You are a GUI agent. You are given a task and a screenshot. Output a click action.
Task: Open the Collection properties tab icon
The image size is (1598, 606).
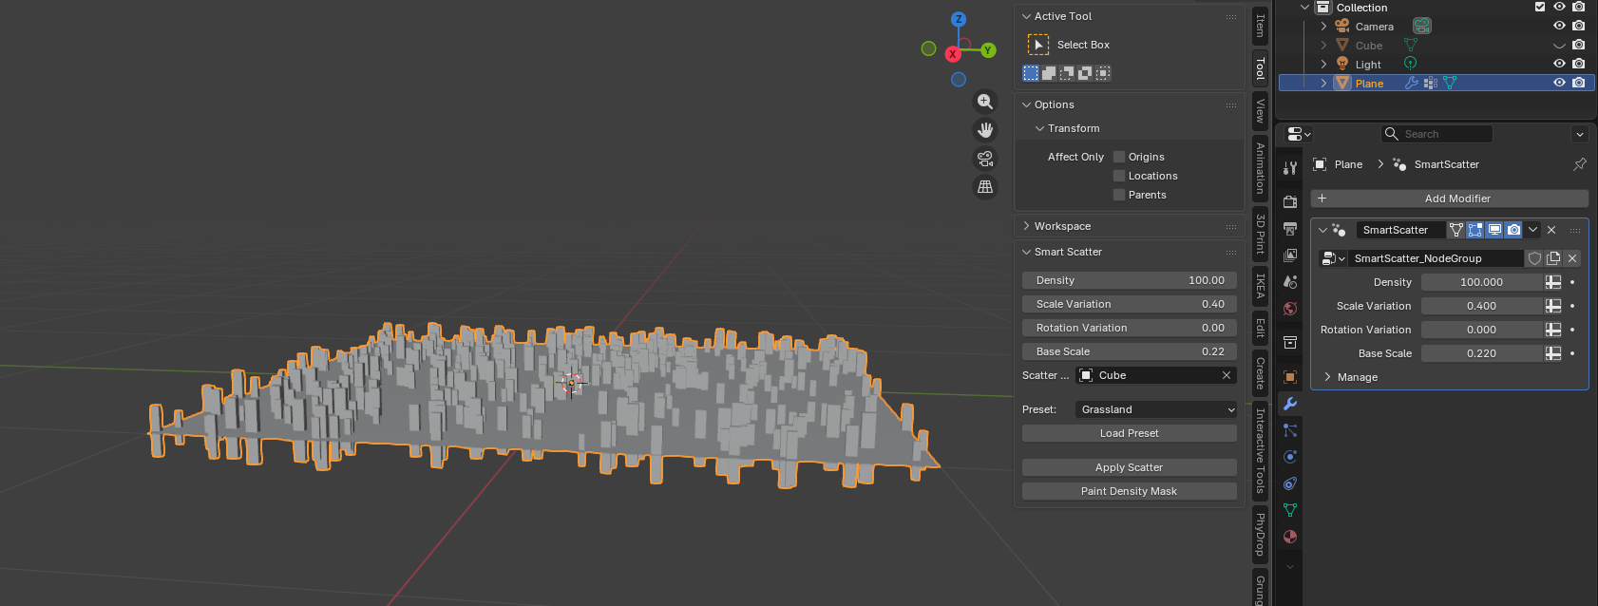pyautogui.click(x=1290, y=342)
